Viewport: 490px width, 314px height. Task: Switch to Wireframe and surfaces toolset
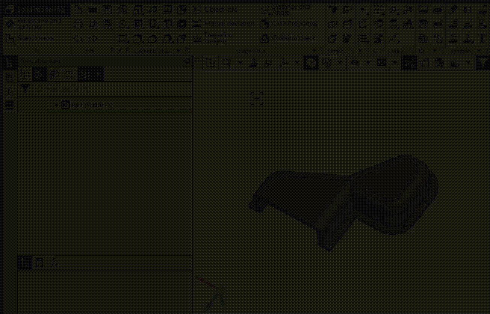pos(36,24)
